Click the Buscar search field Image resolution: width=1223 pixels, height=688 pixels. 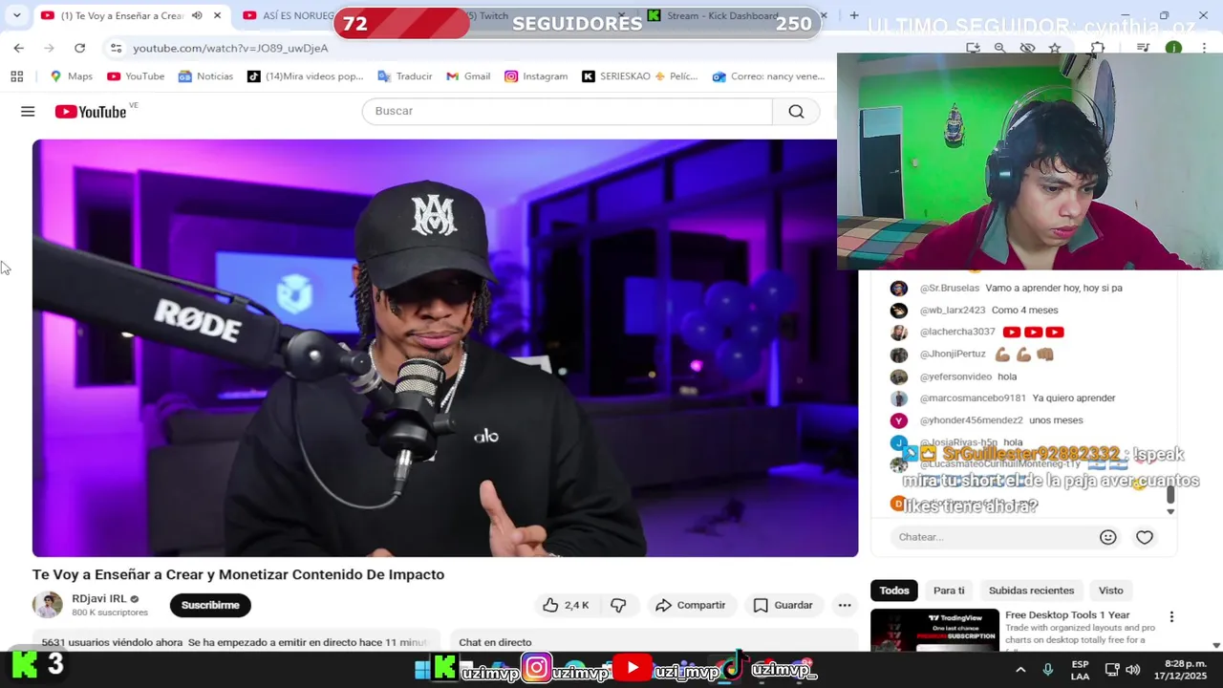point(568,112)
